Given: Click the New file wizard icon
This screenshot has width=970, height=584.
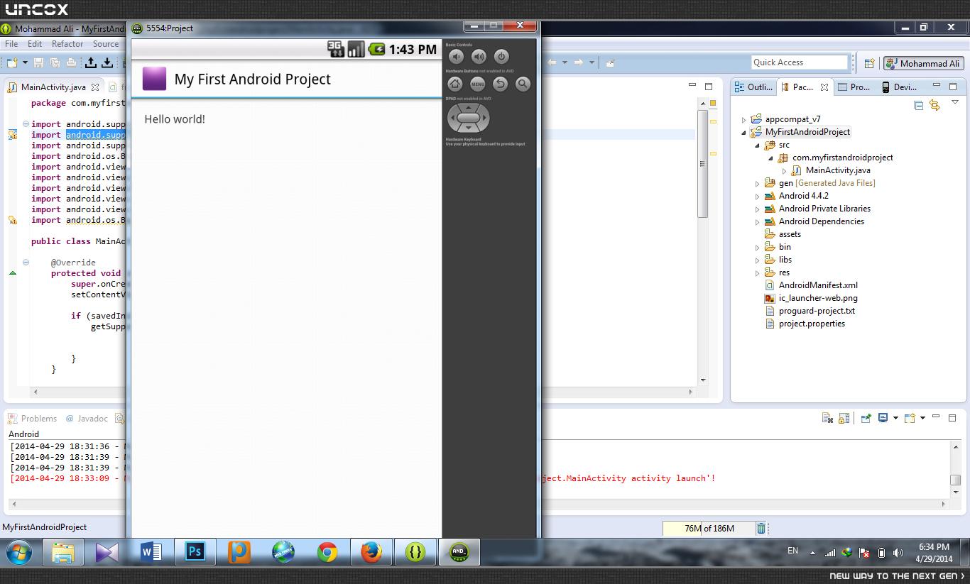Looking at the screenshot, I should tap(12, 63).
